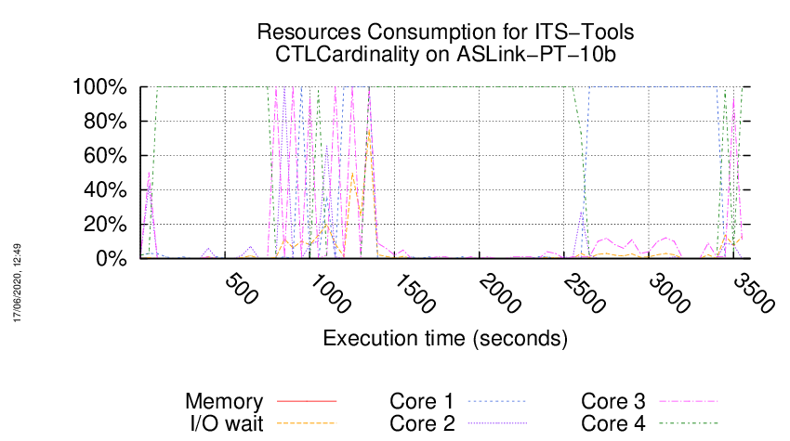Click the vertical timestamp '17/06/2020, 12:49'
The height and width of the screenshot is (441, 790).
coord(17,283)
